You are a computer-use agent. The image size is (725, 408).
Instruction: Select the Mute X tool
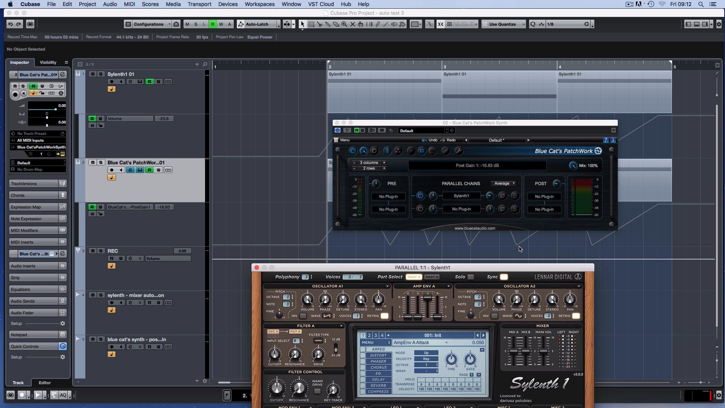pyautogui.click(x=353, y=24)
